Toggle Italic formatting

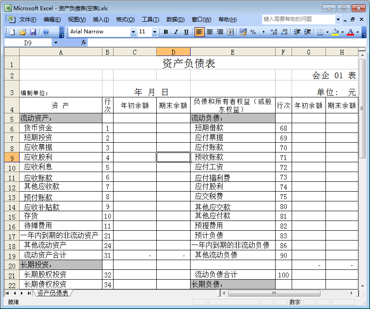[x=176, y=32]
